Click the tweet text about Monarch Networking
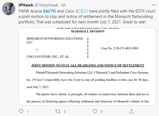 (x=87, y=17)
